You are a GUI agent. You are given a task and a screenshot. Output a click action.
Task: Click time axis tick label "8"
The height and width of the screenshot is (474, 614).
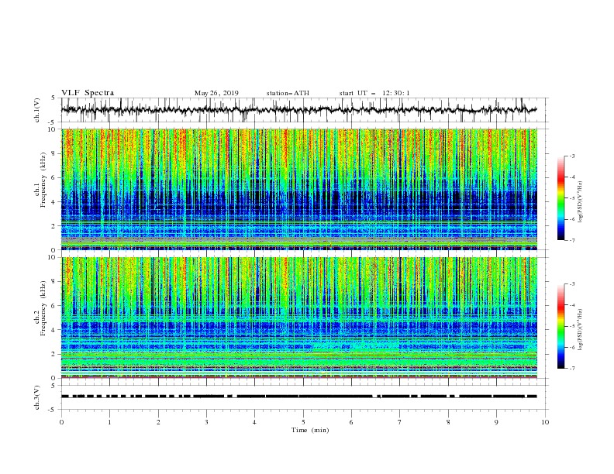pyautogui.click(x=448, y=422)
